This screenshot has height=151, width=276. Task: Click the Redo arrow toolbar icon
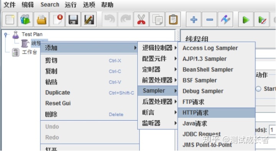[125, 20]
